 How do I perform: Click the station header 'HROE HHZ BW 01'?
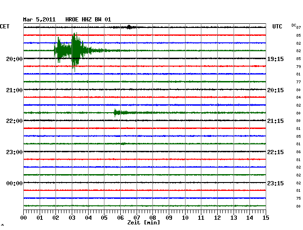pos(88,20)
